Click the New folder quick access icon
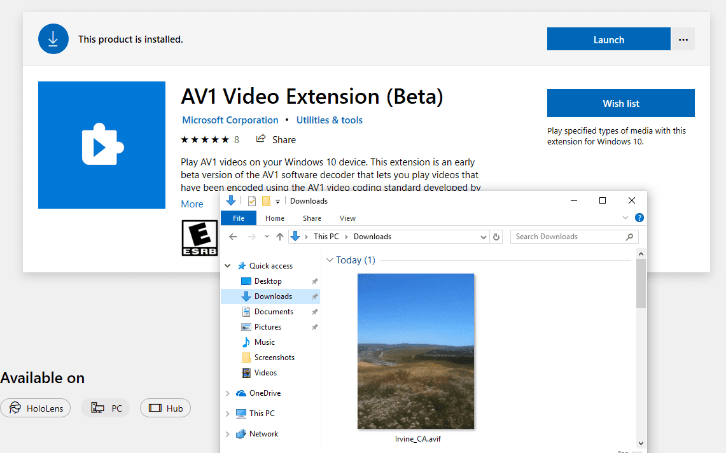This screenshot has width=726, height=453. coord(266,200)
